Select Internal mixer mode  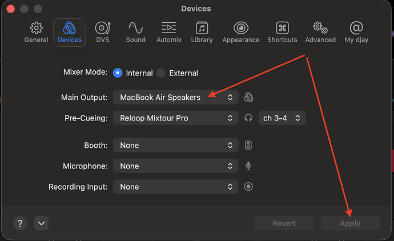[118, 73]
